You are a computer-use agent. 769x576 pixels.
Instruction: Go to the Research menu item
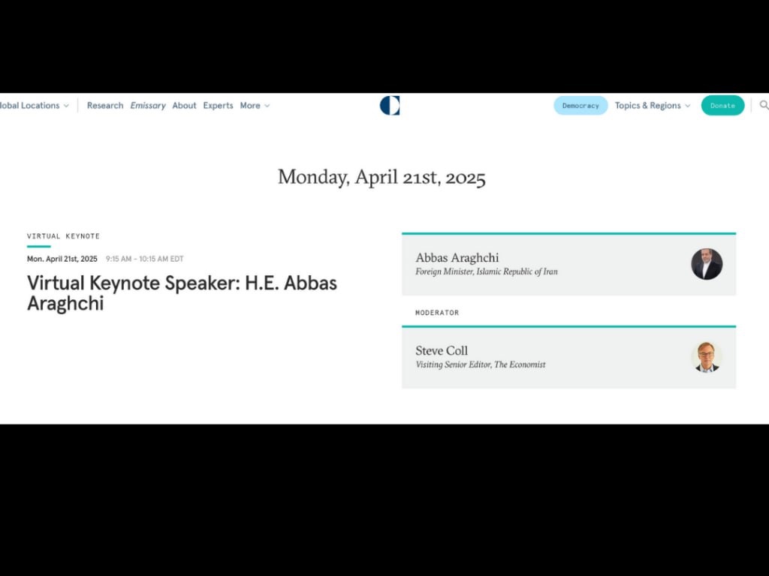(x=105, y=106)
